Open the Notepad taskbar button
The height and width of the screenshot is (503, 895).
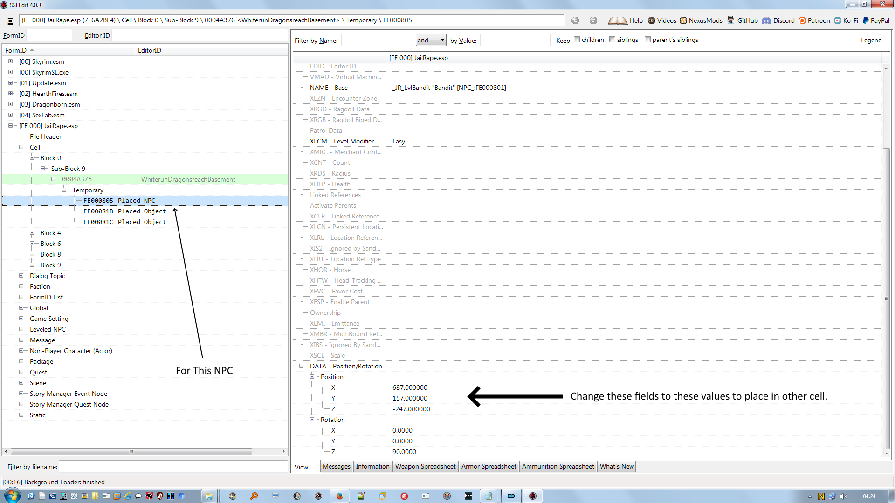coord(488,496)
